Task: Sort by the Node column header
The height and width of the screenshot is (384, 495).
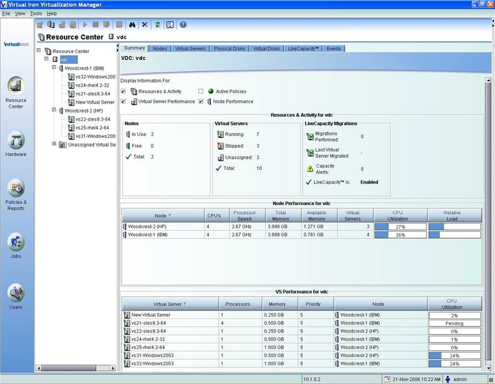Action: (x=163, y=216)
